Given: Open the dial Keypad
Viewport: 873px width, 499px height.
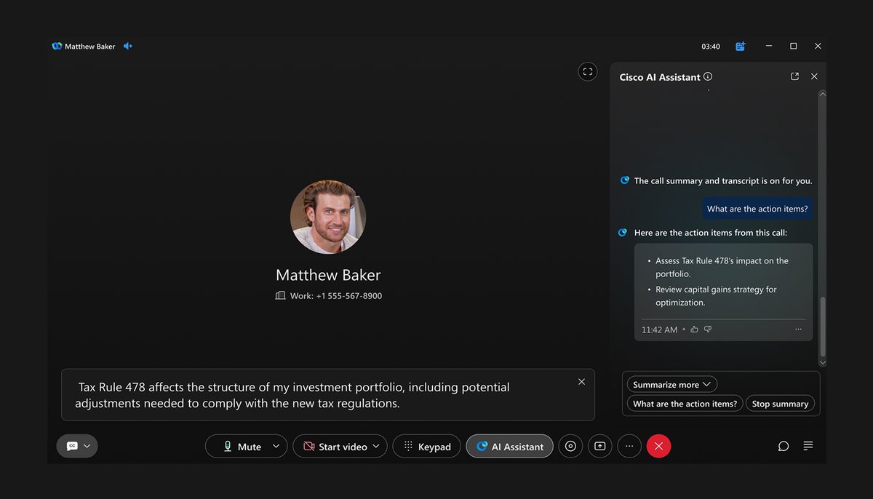Looking at the screenshot, I should (426, 446).
